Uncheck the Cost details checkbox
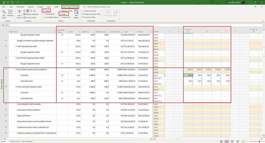265x143 pixels. coord(61,14)
